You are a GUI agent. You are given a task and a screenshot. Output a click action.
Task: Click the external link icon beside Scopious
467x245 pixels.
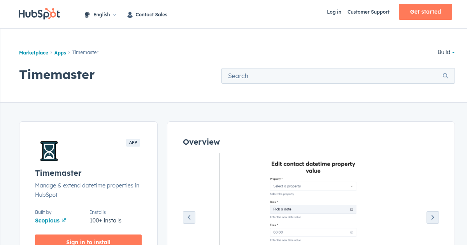pos(64,220)
